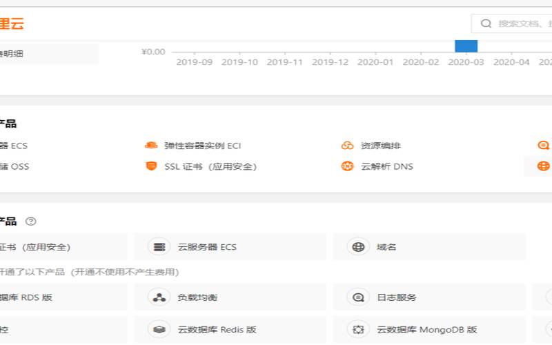Open the ECI elastic container instance icon
This screenshot has width=552, height=345.
(151, 146)
